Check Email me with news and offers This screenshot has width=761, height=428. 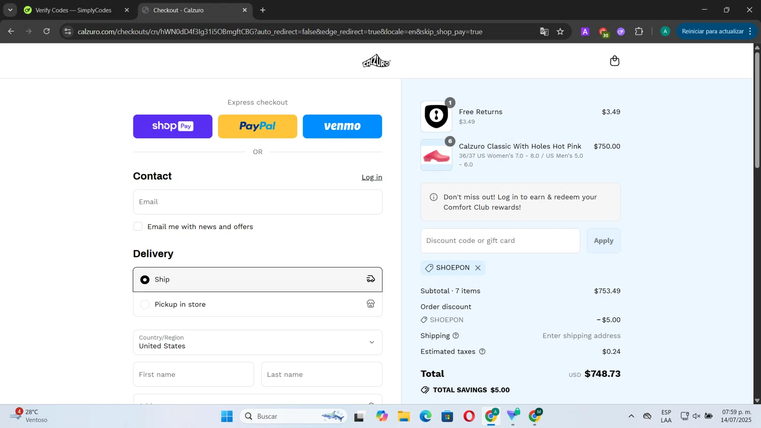pyautogui.click(x=138, y=227)
